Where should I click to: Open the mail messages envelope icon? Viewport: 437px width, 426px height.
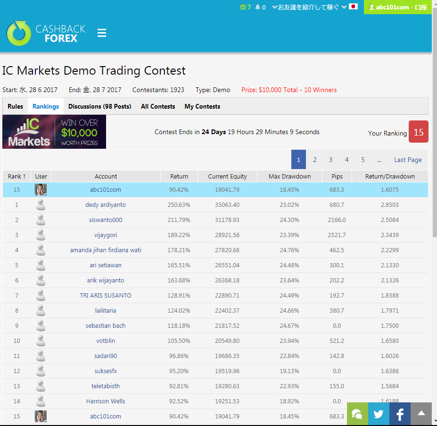[243, 7]
